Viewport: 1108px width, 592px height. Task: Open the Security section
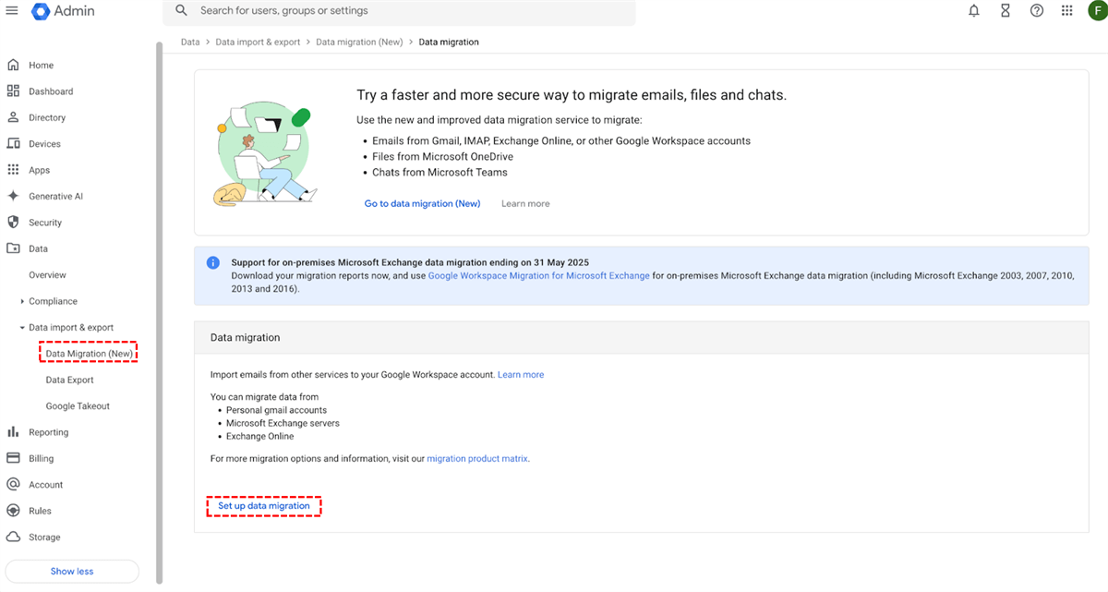[x=44, y=223]
